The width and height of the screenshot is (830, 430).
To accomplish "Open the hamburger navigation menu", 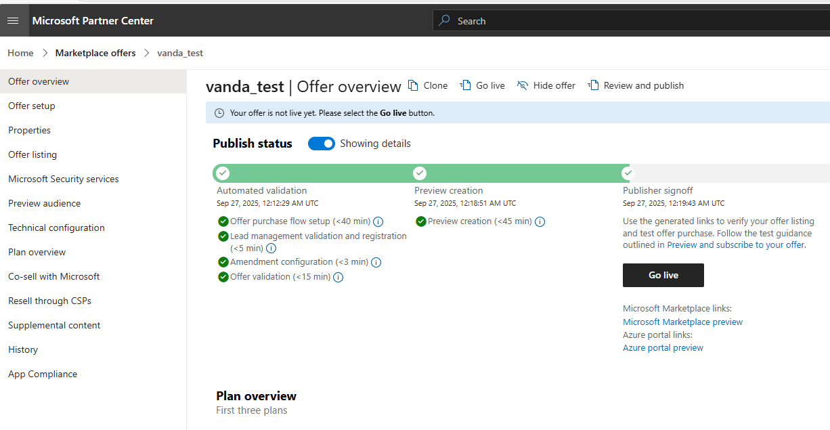I will coord(14,20).
